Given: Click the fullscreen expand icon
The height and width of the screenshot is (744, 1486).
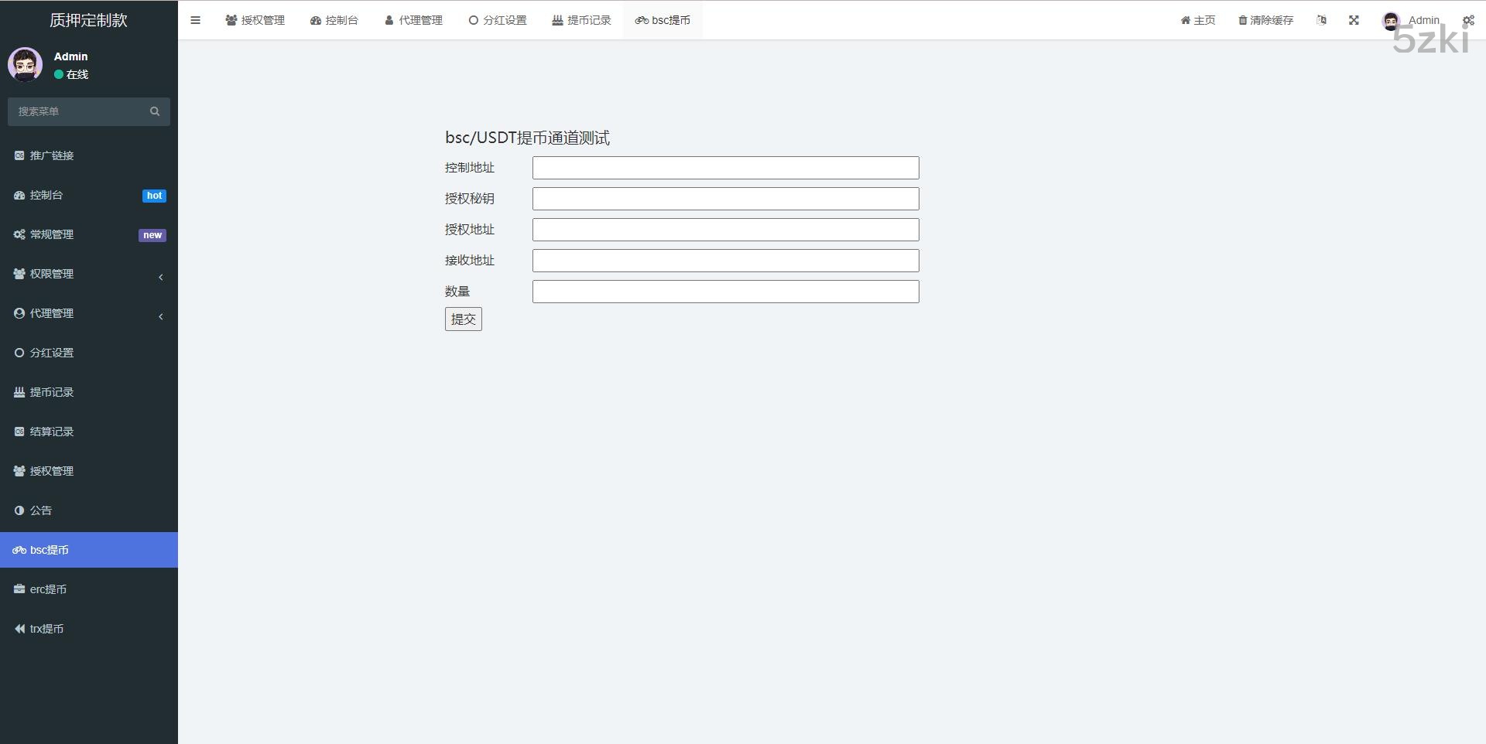Looking at the screenshot, I should (x=1354, y=20).
